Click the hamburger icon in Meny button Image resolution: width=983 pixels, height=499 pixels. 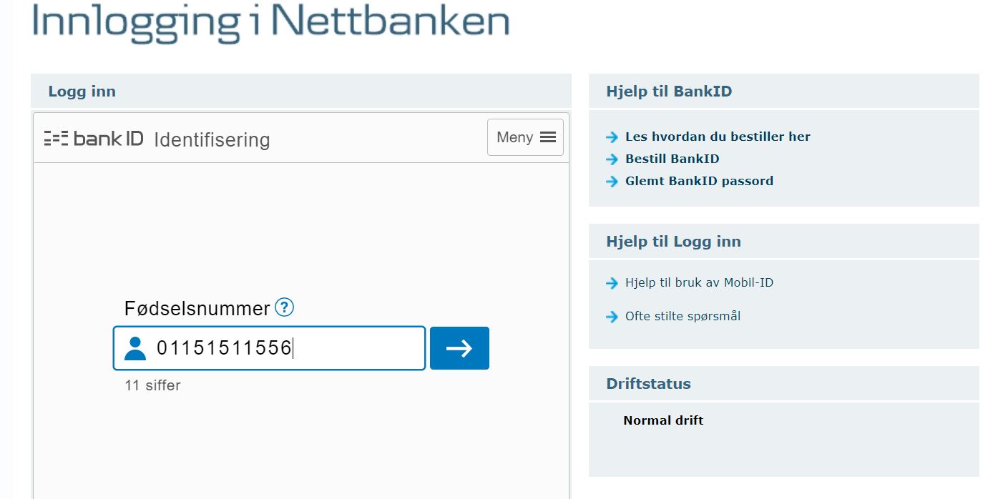click(548, 137)
